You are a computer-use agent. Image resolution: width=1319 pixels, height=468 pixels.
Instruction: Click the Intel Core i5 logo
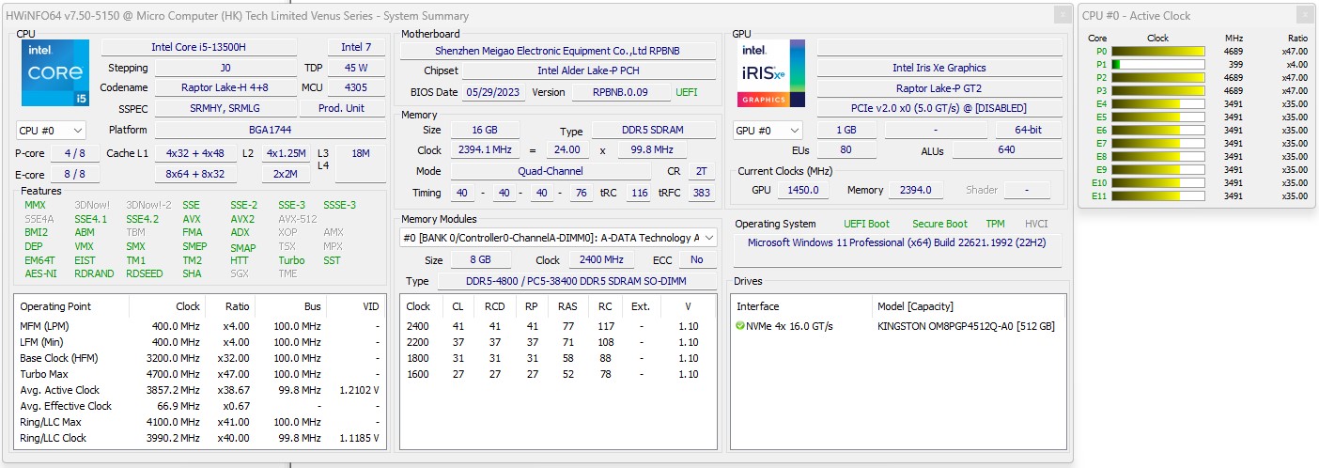54,72
